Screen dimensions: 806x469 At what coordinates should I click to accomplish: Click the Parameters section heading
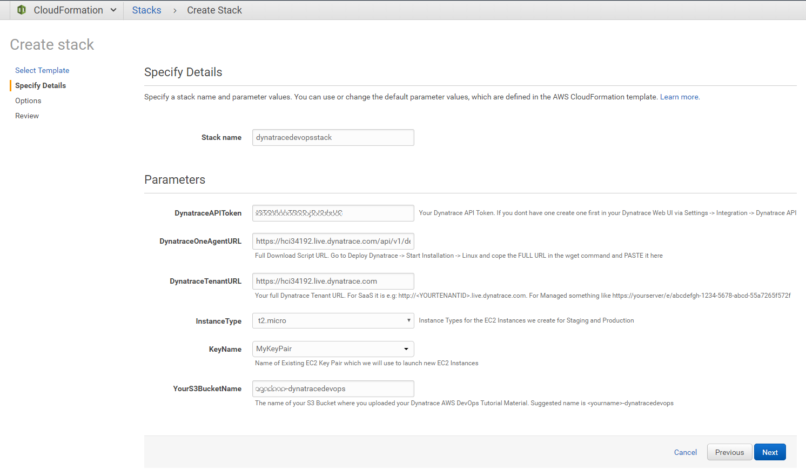pos(174,179)
